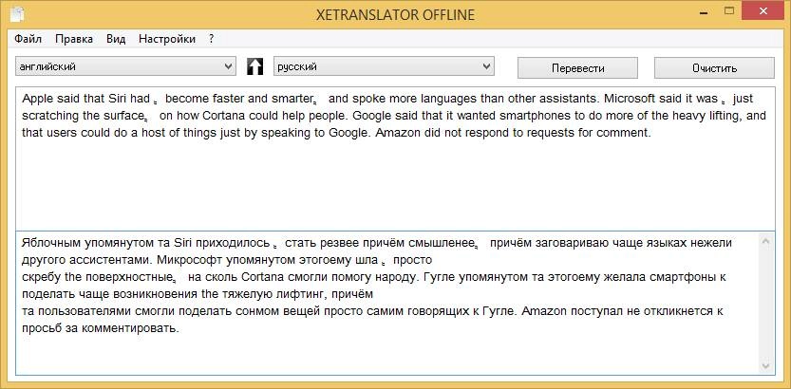Click inside the English source text field

coord(395,158)
